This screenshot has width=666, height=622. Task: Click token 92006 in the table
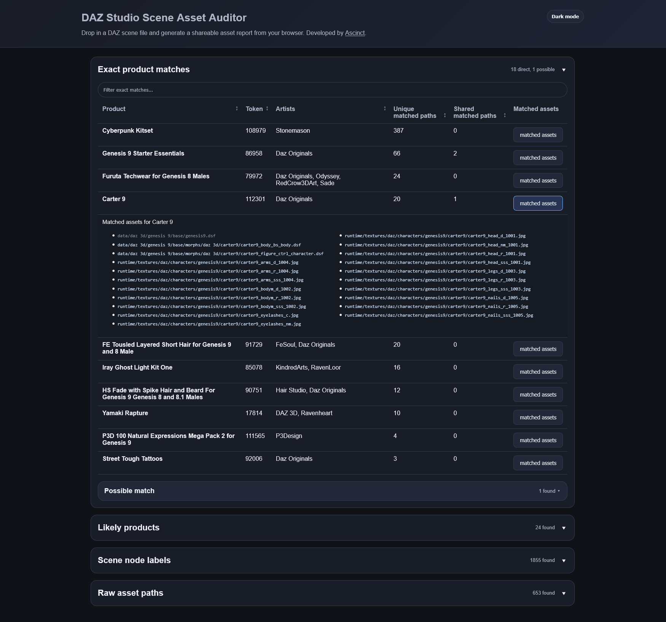254,459
